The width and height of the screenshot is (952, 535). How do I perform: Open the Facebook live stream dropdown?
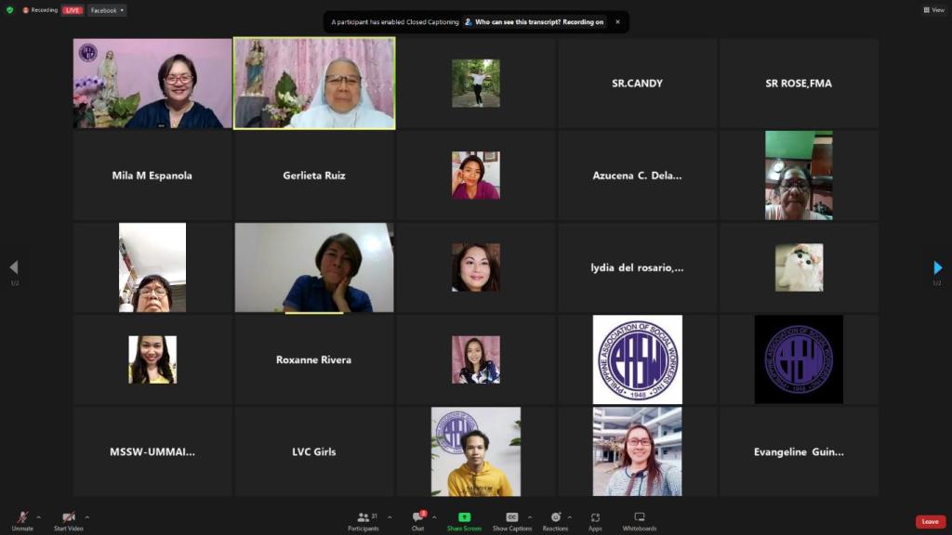click(108, 10)
